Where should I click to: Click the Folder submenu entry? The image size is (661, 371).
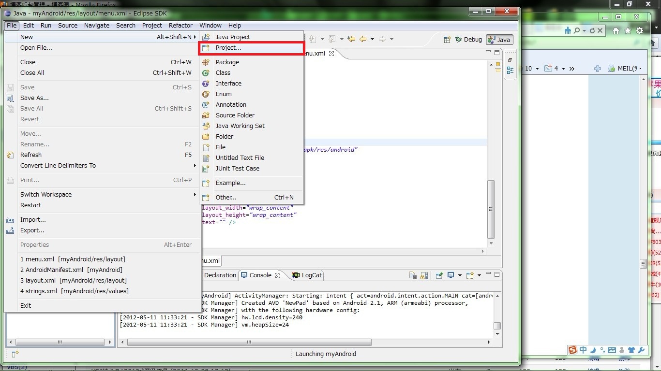pyautogui.click(x=251, y=136)
